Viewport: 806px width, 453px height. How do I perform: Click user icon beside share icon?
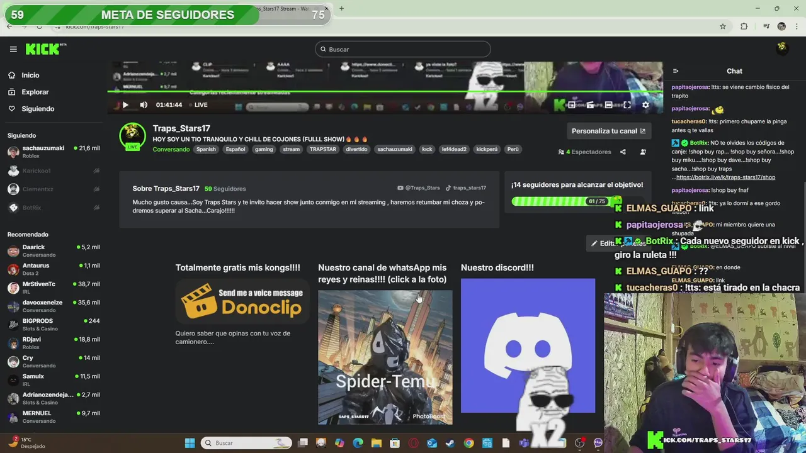643,152
